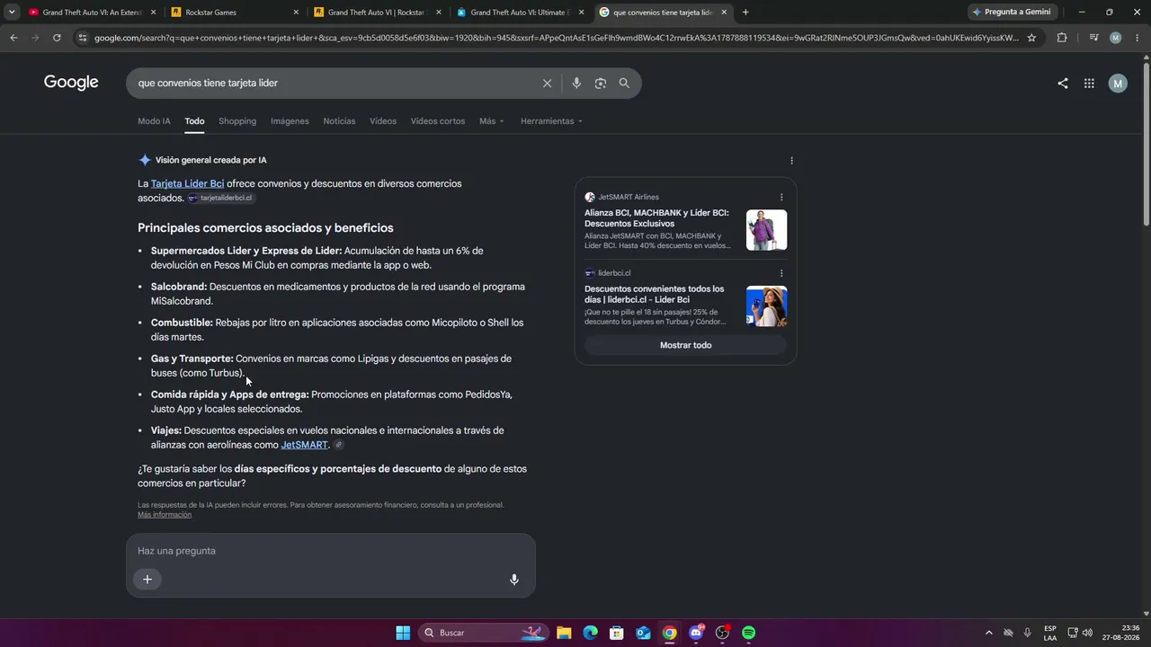
Task: Open a new browser tab
Action: click(x=745, y=13)
